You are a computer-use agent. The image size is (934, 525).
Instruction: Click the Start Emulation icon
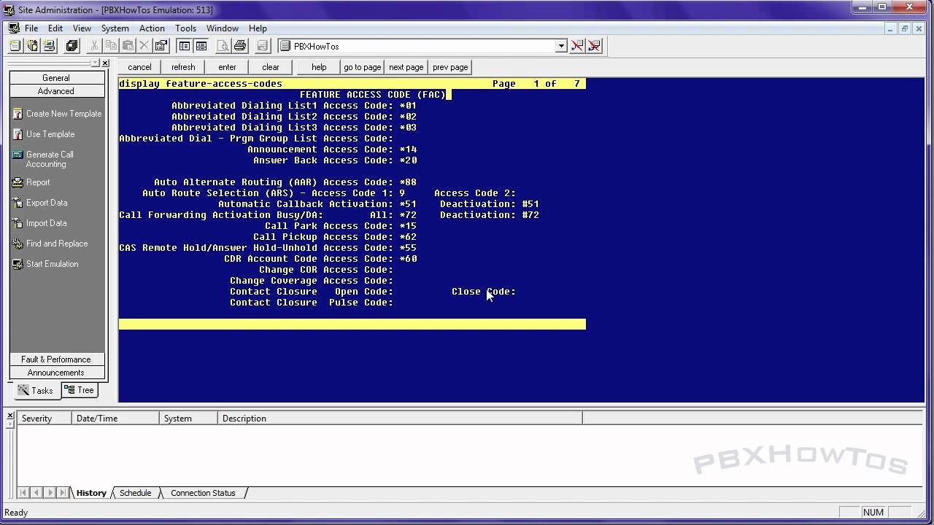coord(18,264)
